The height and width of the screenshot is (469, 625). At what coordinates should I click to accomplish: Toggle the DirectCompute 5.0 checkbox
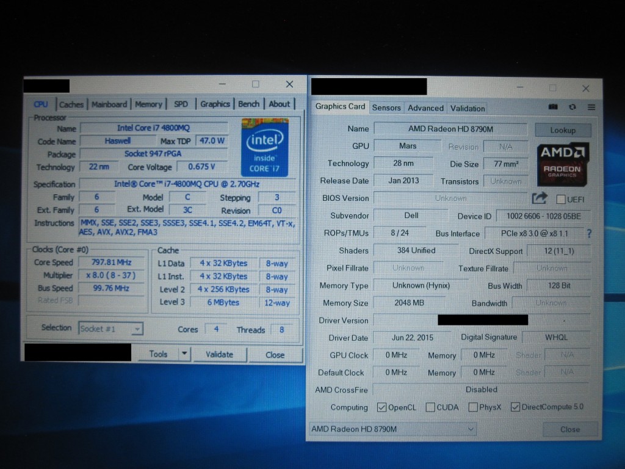[515, 407]
